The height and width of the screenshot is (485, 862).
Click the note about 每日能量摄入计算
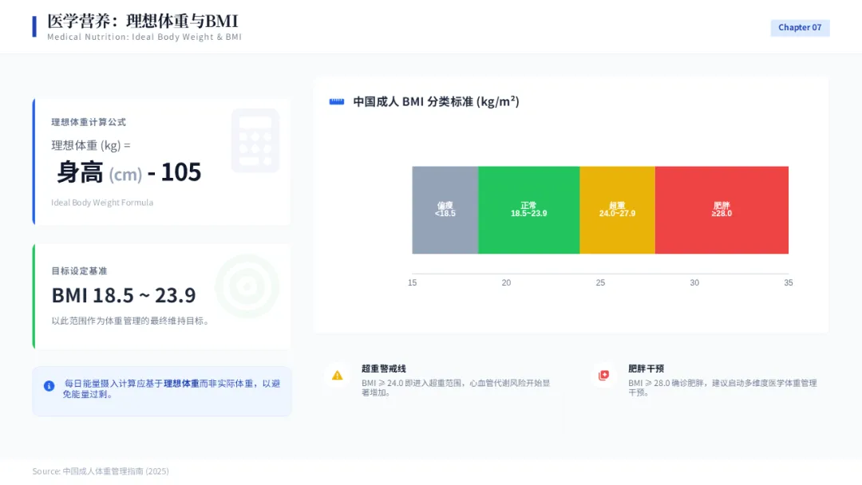tap(172, 389)
